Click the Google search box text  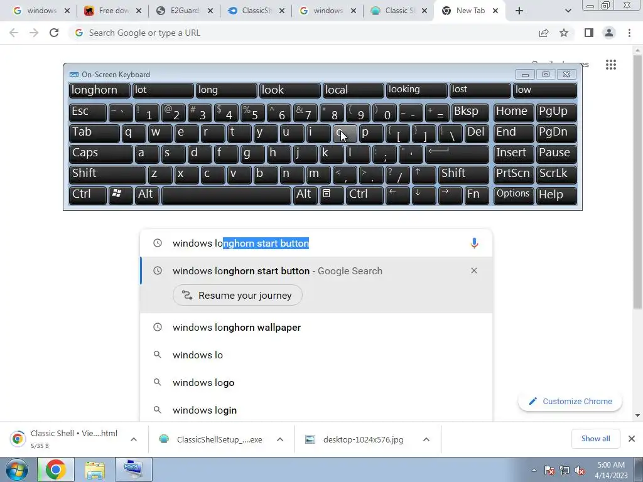point(240,243)
